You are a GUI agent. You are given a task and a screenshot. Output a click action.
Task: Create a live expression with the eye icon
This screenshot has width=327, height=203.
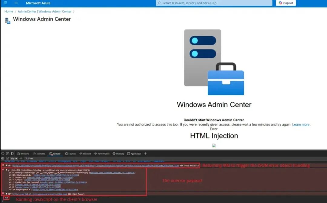point(21,158)
